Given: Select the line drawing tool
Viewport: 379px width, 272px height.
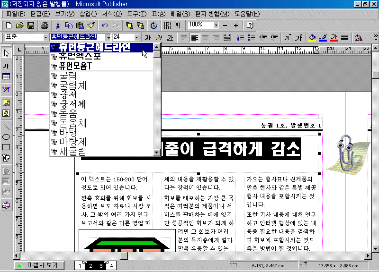Looking at the screenshot, I should pos(6,126).
